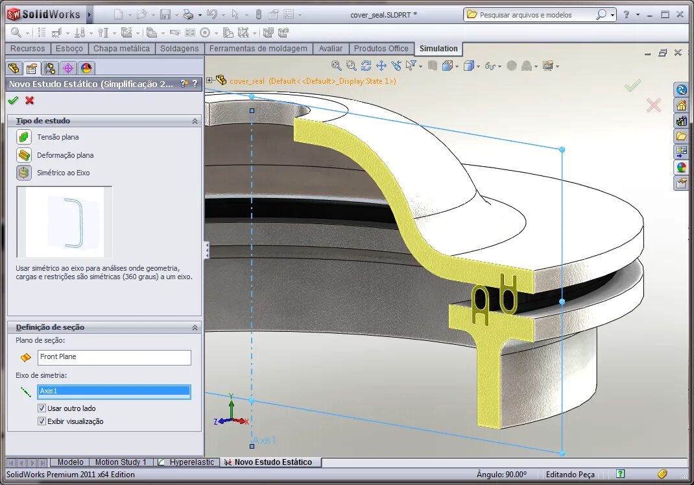Screen dimensions: 694x485
Task: Activate the Rotate View tool
Action: point(366,66)
